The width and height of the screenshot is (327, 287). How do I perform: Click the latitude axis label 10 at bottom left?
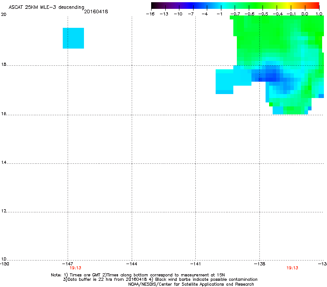[x=4, y=259]
